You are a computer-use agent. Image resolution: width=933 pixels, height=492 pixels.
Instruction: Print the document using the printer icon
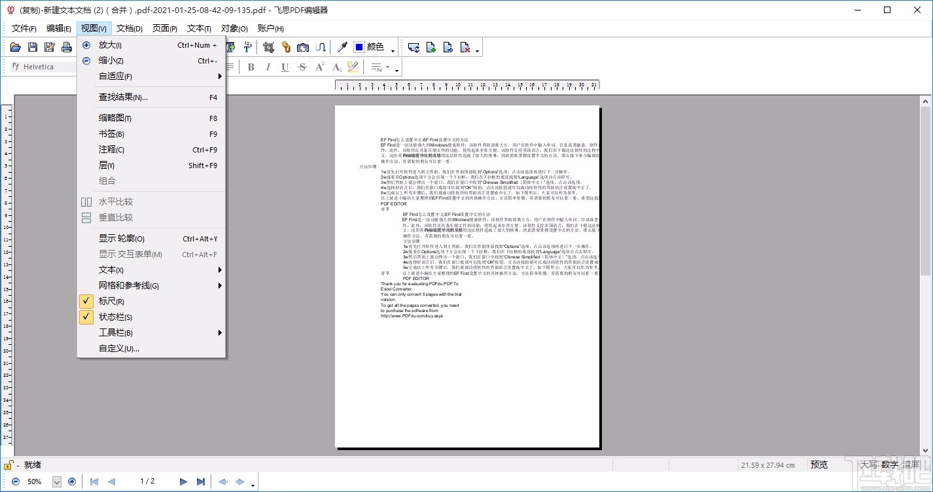click(x=67, y=47)
